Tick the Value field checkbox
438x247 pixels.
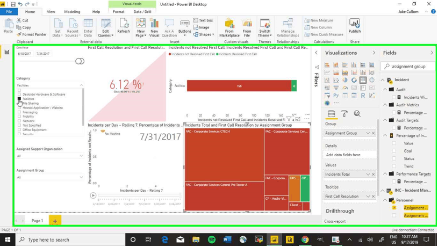click(x=394, y=143)
